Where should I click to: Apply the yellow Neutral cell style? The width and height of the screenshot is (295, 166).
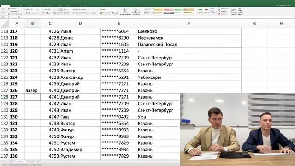coord(159,10)
